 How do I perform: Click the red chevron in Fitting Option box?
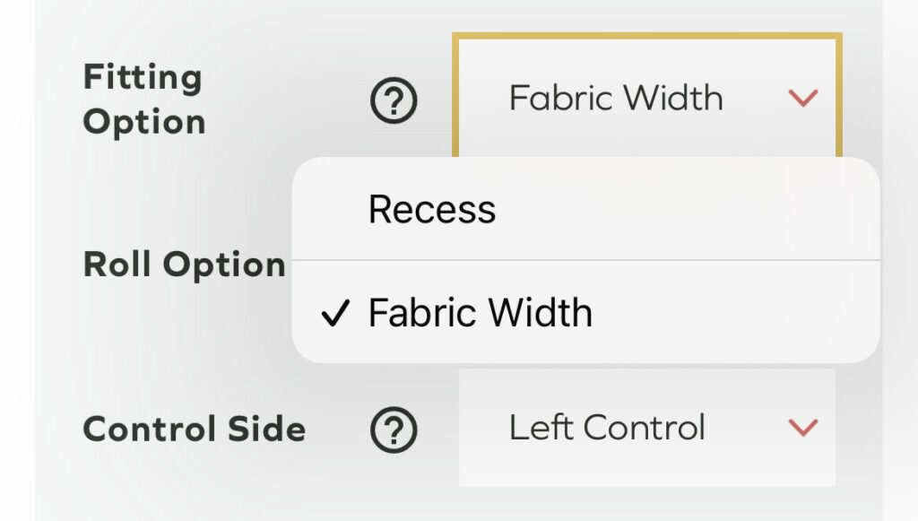[x=802, y=98]
